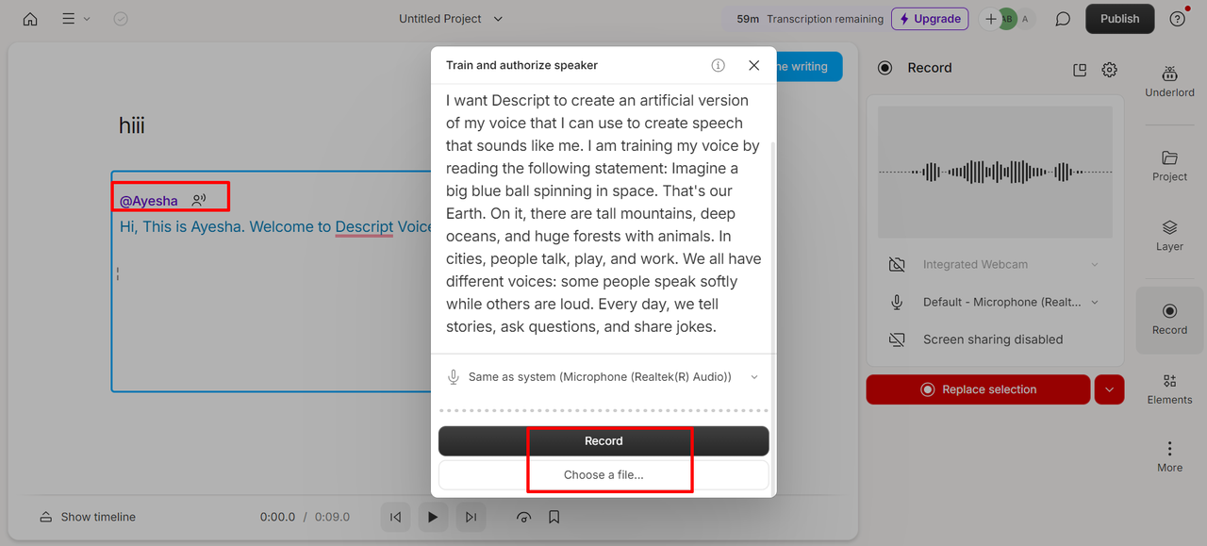This screenshot has width=1207, height=546.
Task: Open the comments speech bubble icon
Action: click(1063, 19)
